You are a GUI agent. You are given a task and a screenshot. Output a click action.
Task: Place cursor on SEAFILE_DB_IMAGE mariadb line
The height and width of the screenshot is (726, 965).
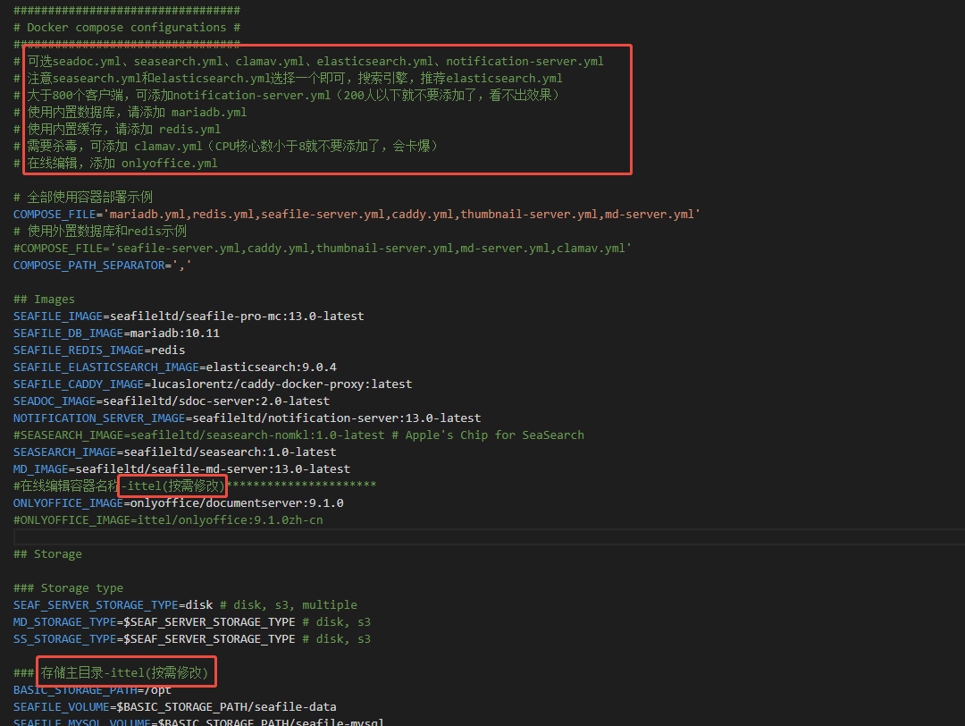[x=116, y=333]
